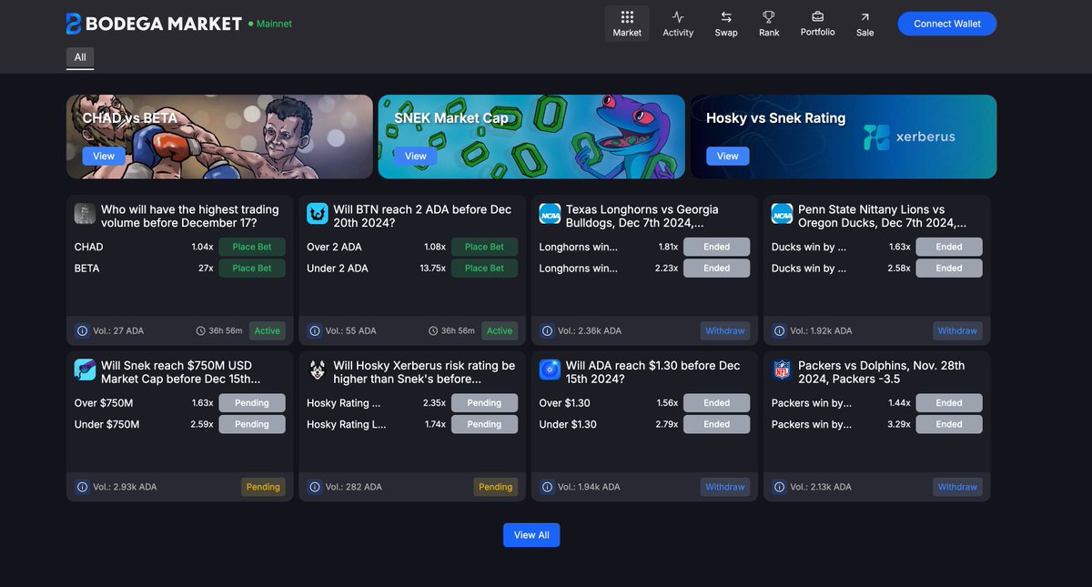This screenshot has height=587, width=1092.
Task: Click Withdraw on the ADA $1.30 market
Action: pyautogui.click(x=725, y=486)
